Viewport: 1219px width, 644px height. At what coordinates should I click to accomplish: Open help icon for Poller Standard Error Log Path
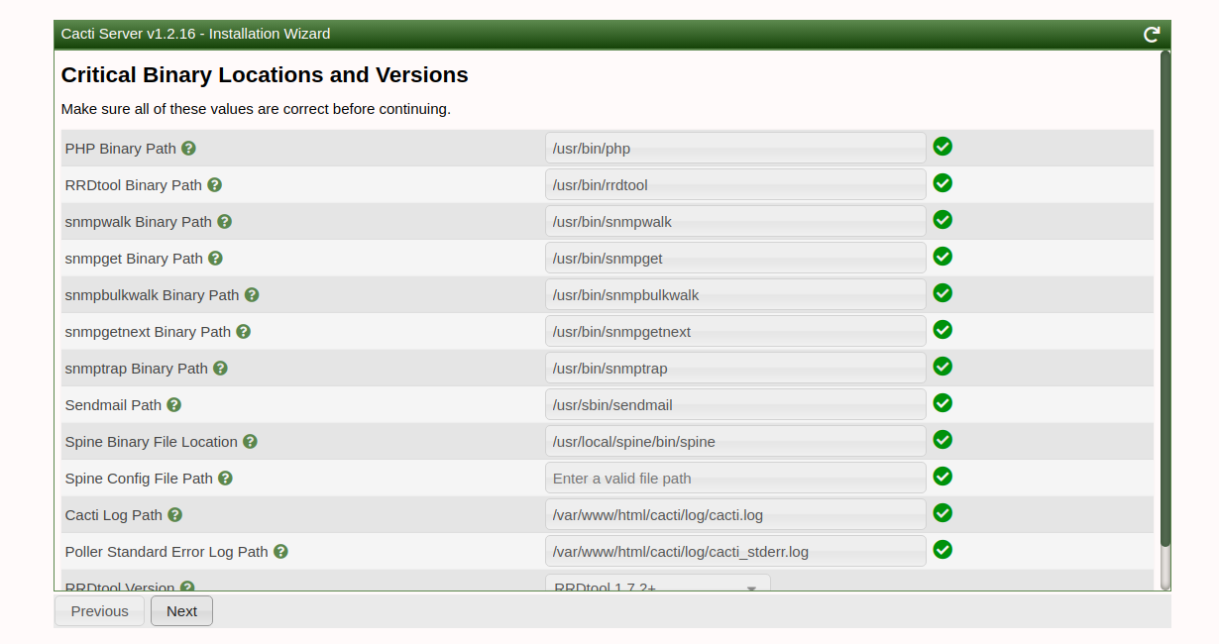point(280,551)
